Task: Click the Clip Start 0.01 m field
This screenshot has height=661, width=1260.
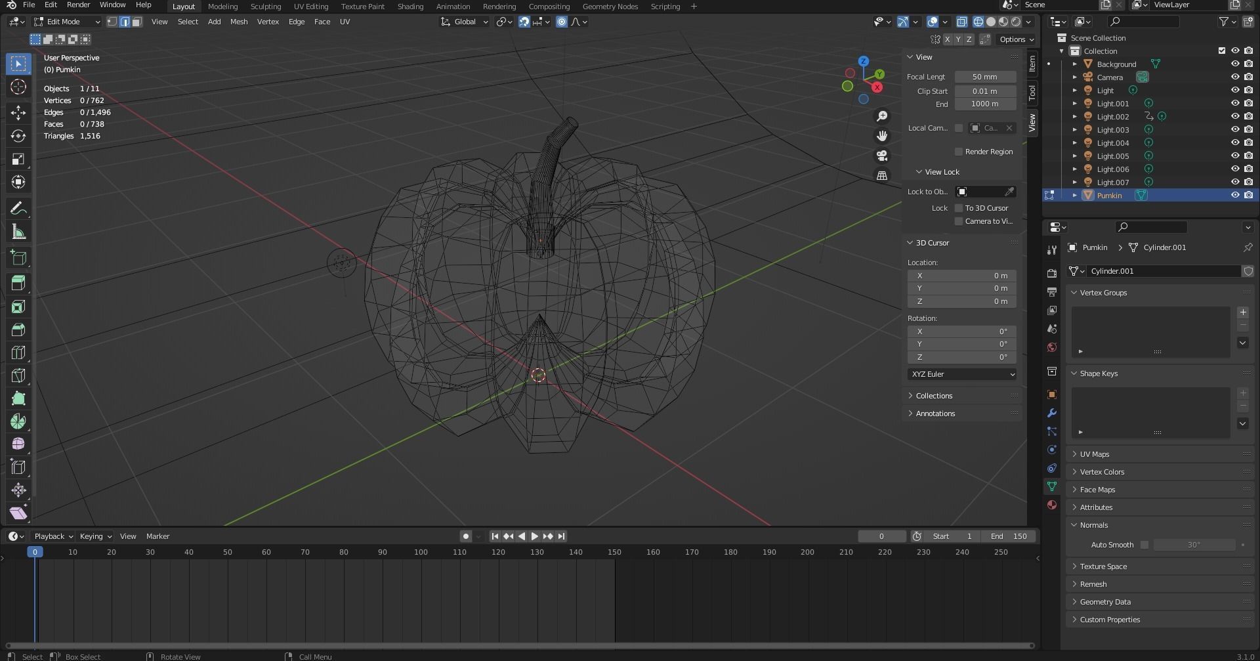Action: coord(985,91)
